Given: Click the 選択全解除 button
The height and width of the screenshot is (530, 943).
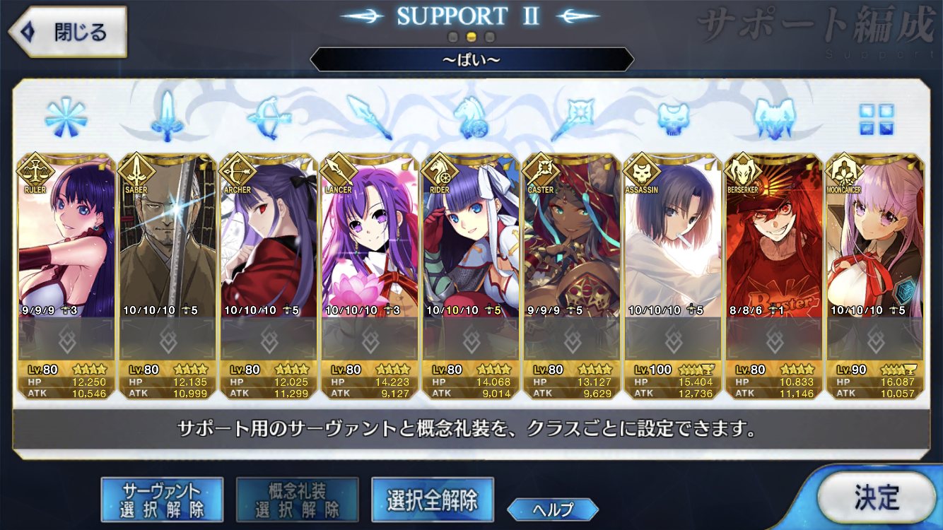Looking at the screenshot, I should coord(432,500).
